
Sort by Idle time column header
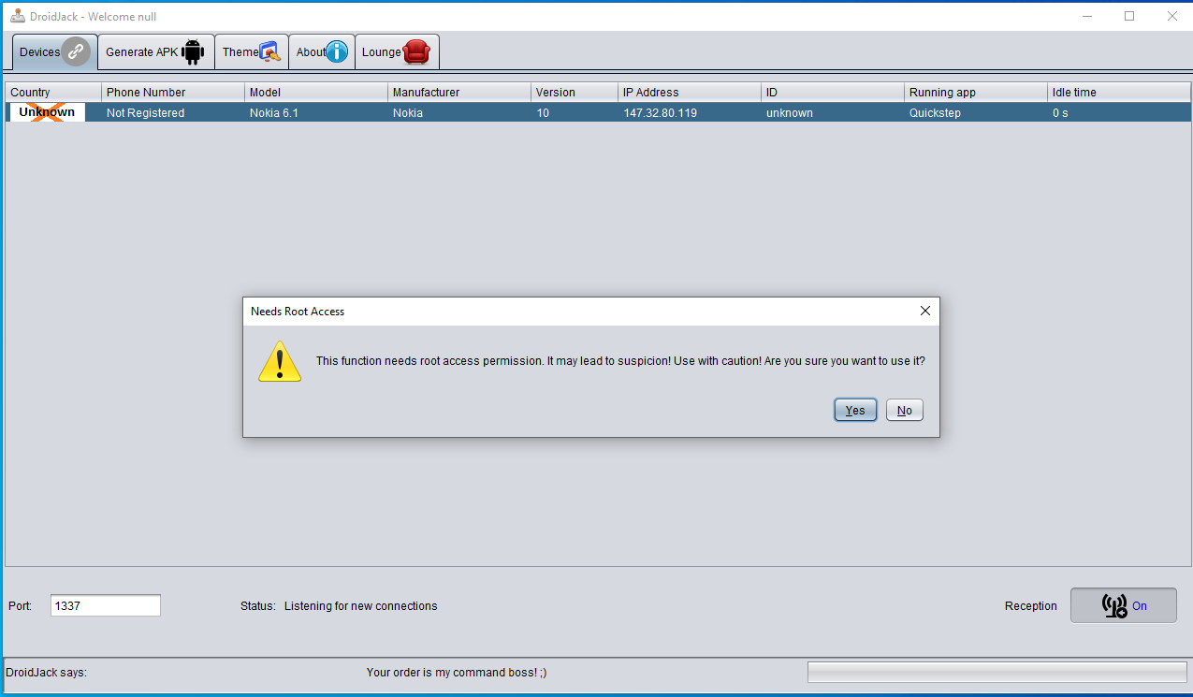tap(1119, 92)
